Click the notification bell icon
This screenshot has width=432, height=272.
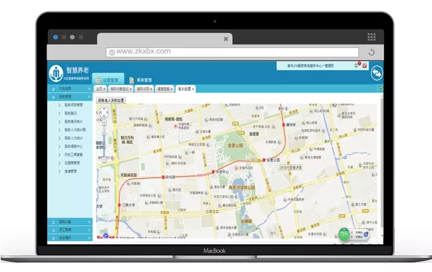[356, 65]
